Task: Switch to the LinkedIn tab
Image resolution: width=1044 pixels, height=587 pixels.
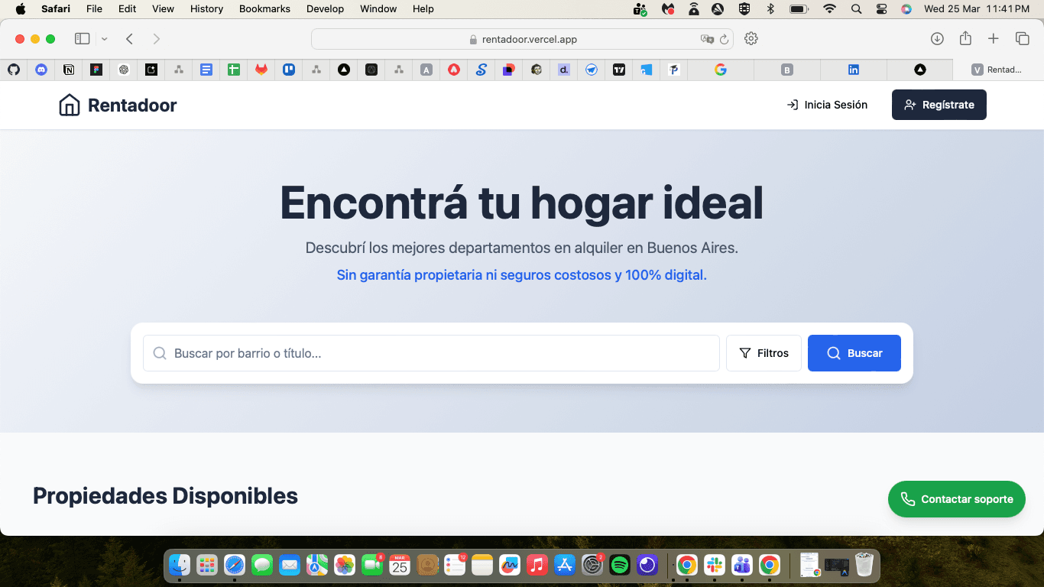Action: 854,70
